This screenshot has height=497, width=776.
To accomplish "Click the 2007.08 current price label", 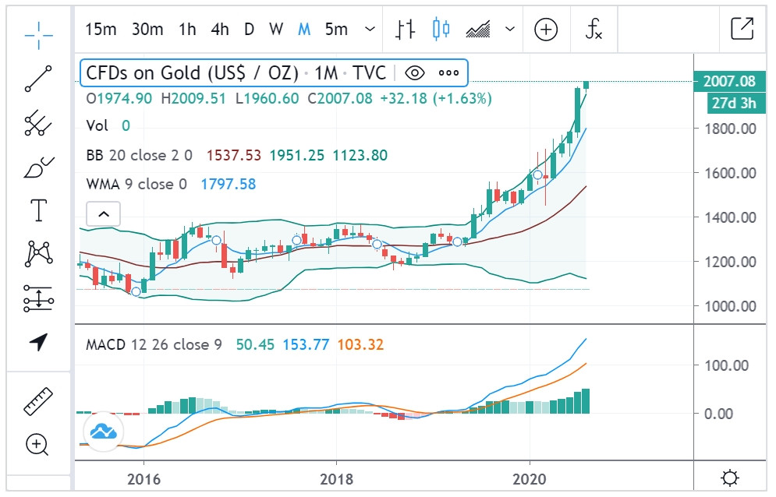I will [x=728, y=81].
